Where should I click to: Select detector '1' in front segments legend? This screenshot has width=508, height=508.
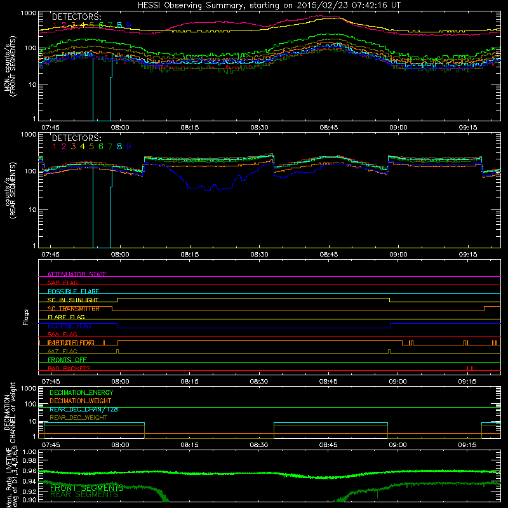pyautogui.click(x=55, y=25)
